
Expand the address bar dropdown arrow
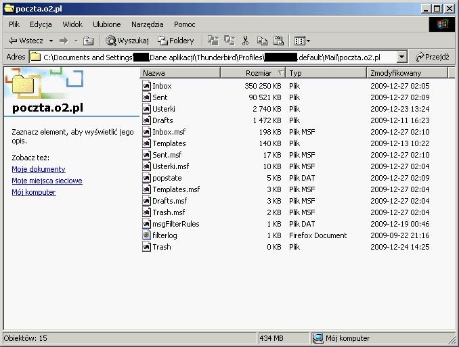402,57
